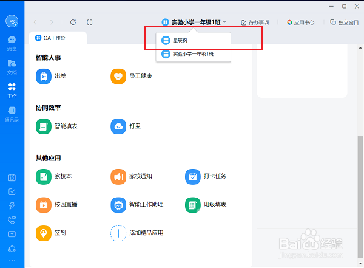Open the calendar icon in the sidebar
The image size is (364, 268).
[x=12, y=177]
